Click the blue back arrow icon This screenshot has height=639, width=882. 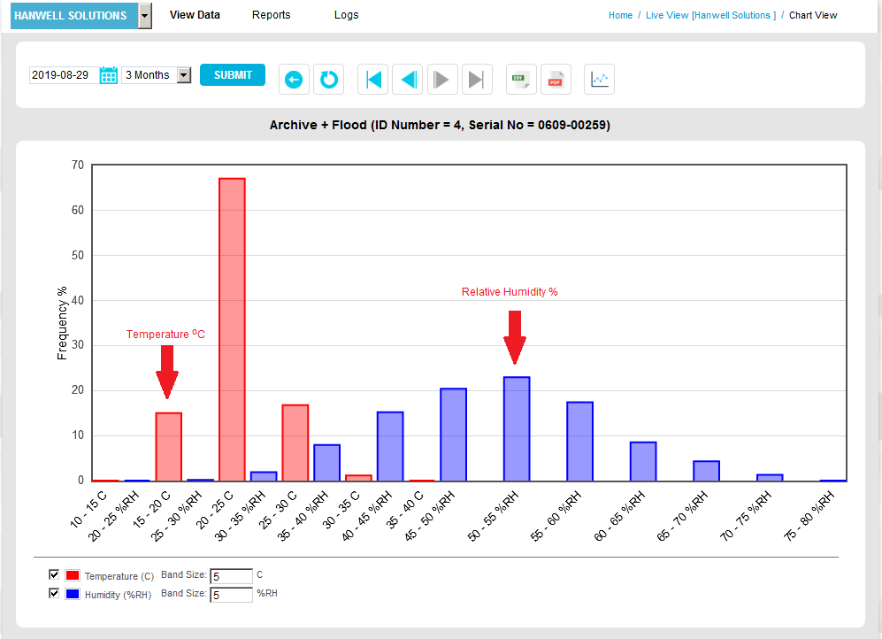294,80
